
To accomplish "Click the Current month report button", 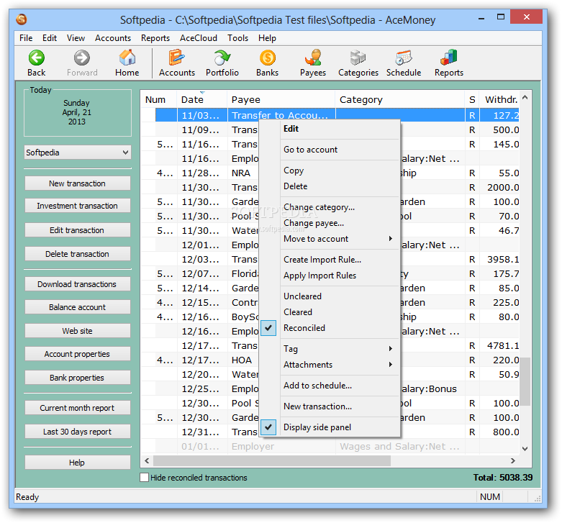I will click(78, 408).
